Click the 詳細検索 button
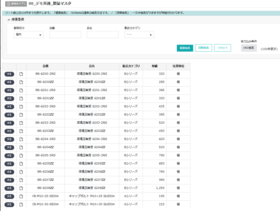Image resolution: width=280 pixels, height=211 pixels. (203, 48)
